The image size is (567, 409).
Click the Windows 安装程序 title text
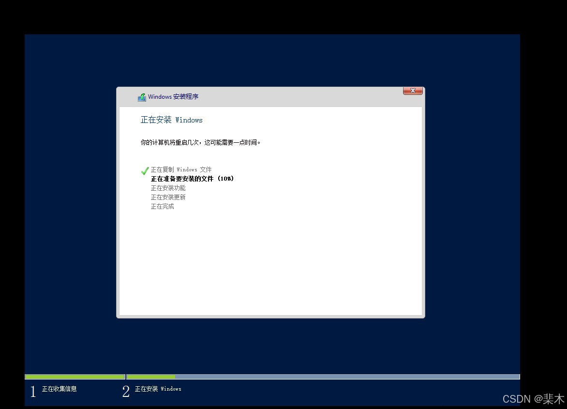(173, 96)
